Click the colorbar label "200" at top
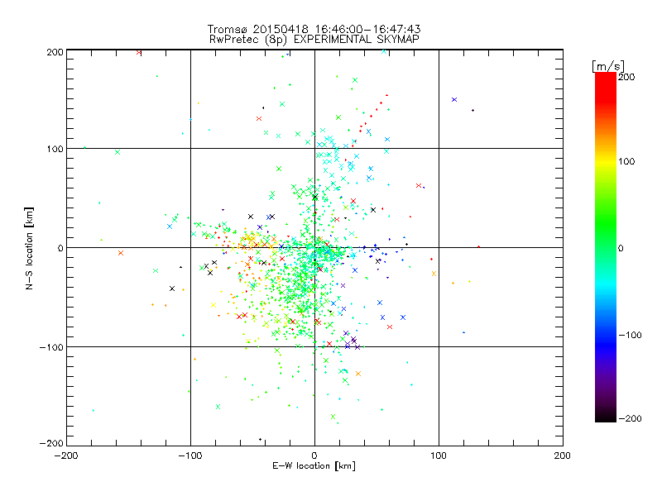The height and width of the screenshot is (496, 662). click(626, 77)
